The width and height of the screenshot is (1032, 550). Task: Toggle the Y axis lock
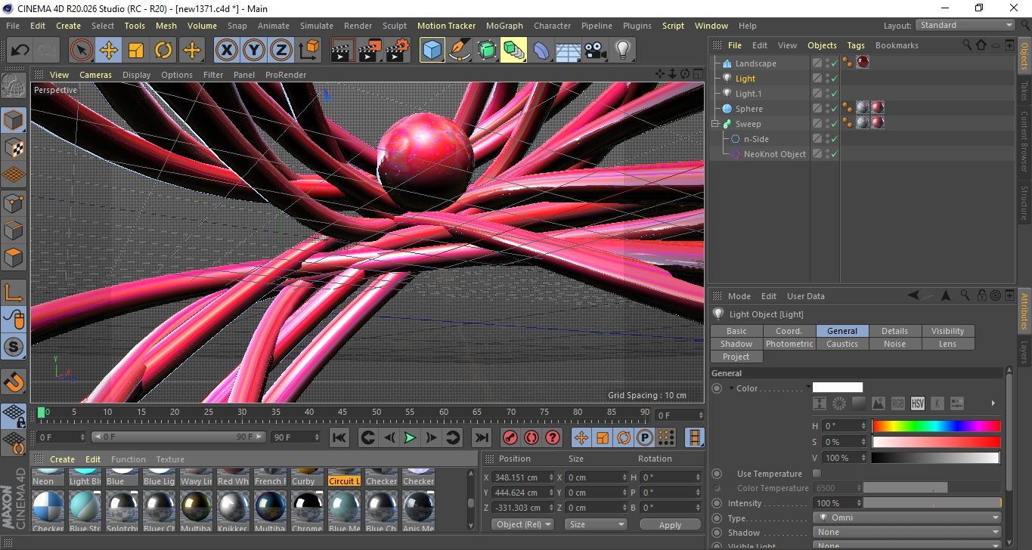[254, 51]
